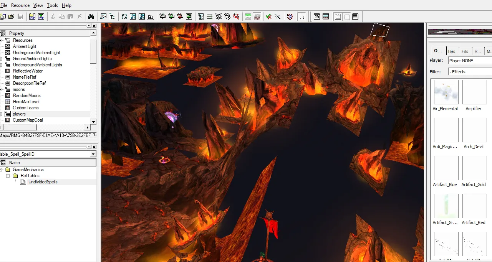
Task: Expand the moons property node
Action: tap(1, 89)
